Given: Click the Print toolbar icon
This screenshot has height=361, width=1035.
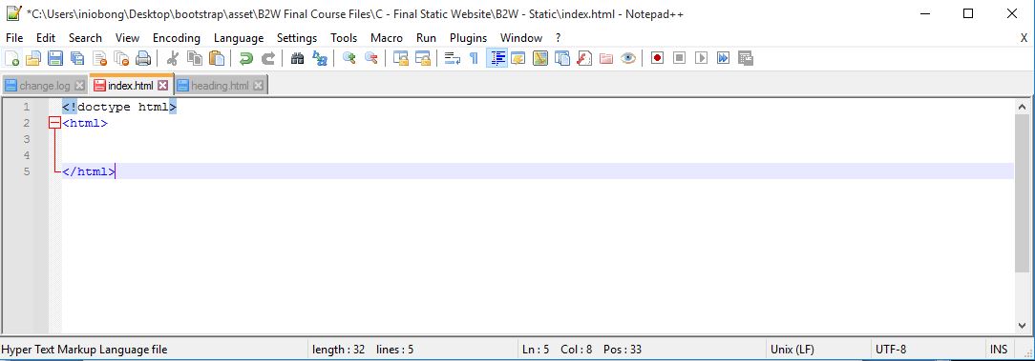Looking at the screenshot, I should click(x=143, y=59).
